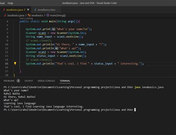Screen dimensions: 176x135
Task: Click the Run | Debug CodeLens above main
Action: 26,18
